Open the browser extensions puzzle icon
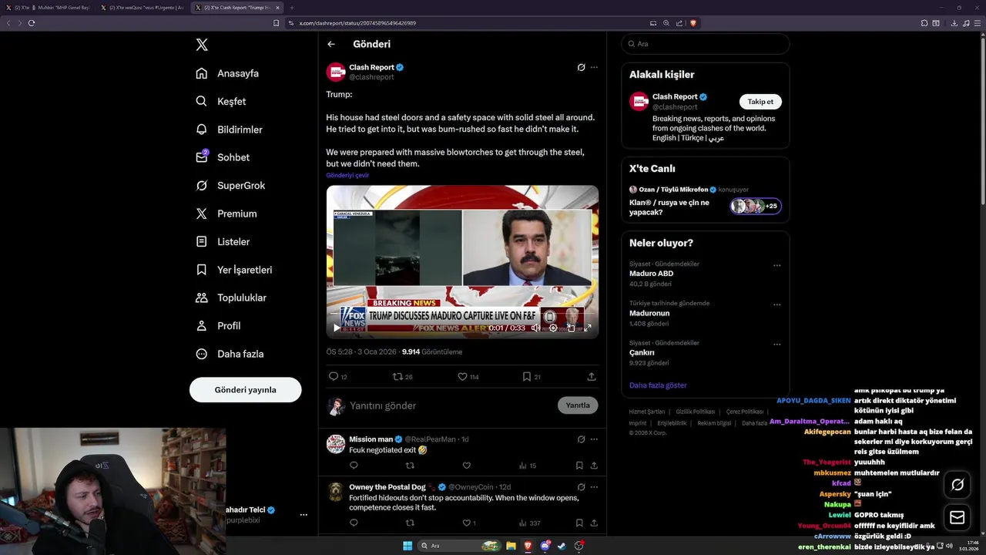The width and height of the screenshot is (986, 555). coord(924,23)
